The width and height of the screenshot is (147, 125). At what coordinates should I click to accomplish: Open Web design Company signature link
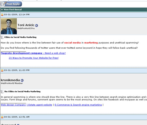13,105
